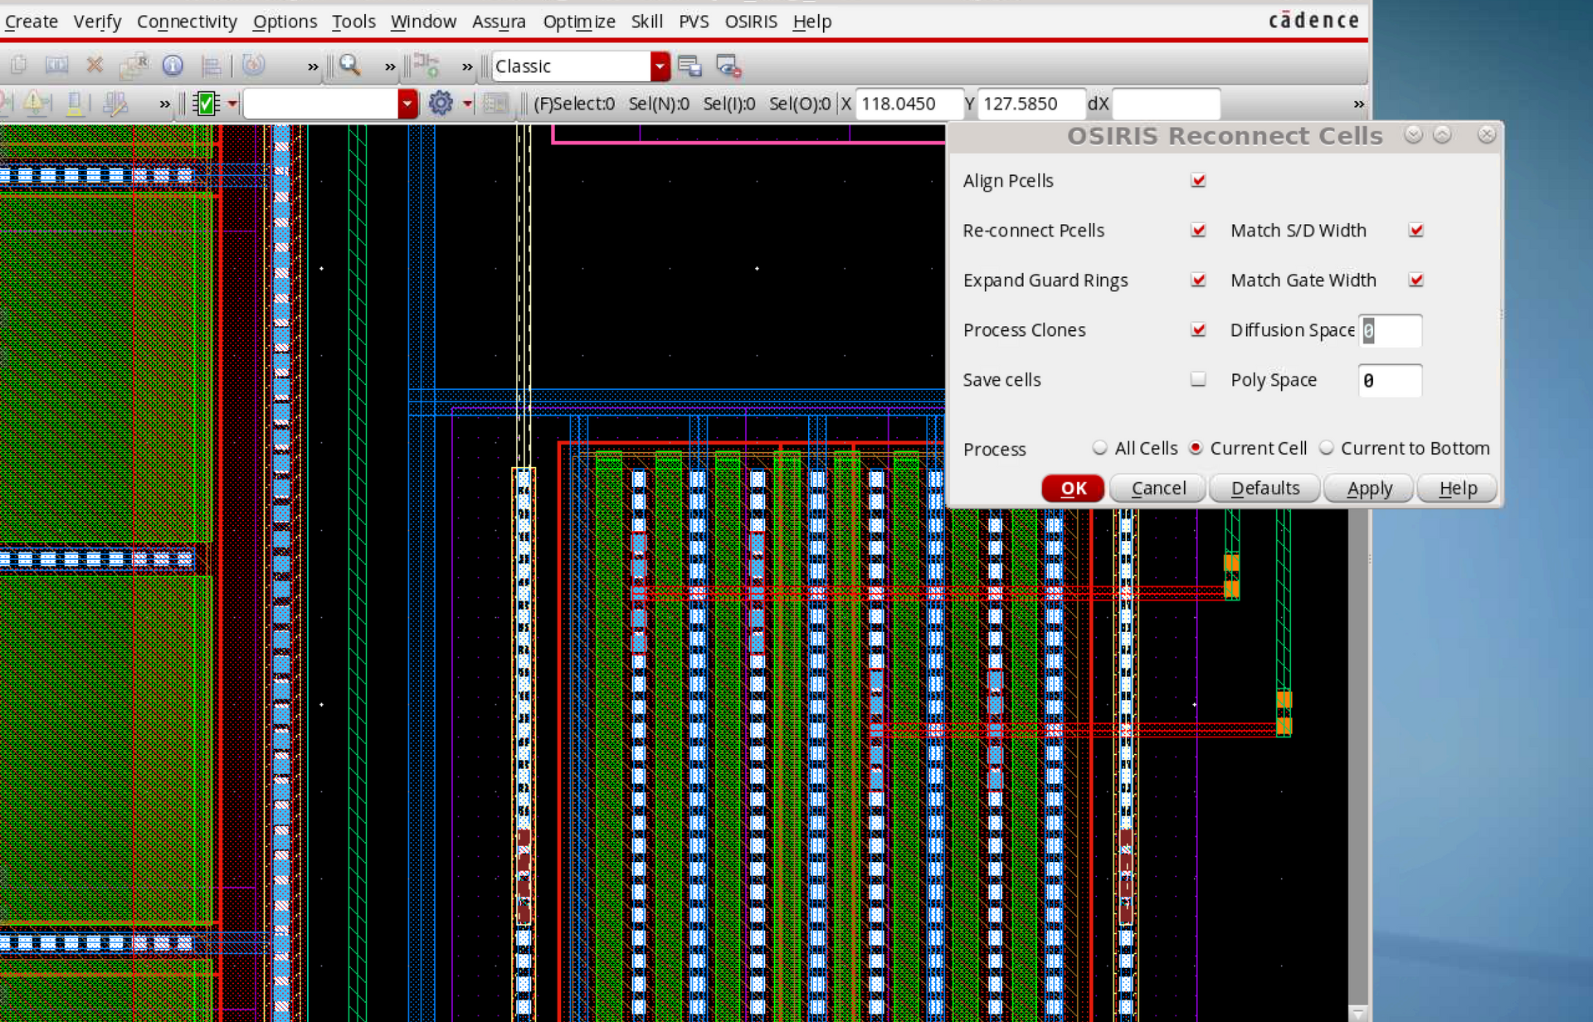Click the greyed list icon after the gear
The image size is (1593, 1022).
click(495, 103)
